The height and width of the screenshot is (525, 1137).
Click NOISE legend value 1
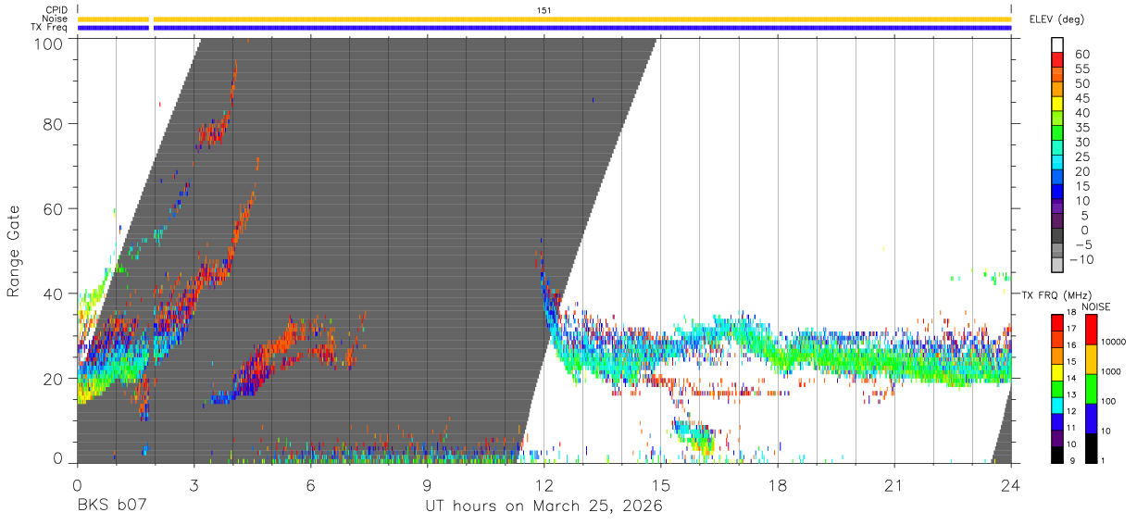pos(1103,460)
